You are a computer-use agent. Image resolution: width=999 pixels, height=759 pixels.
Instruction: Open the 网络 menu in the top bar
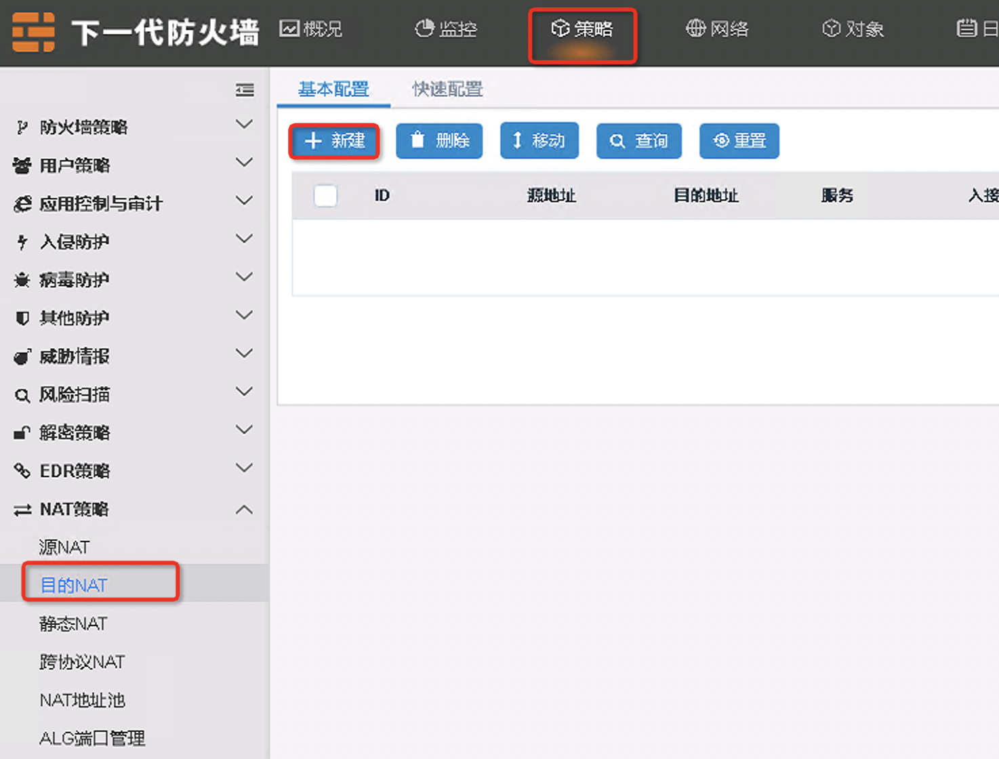[x=717, y=28]
